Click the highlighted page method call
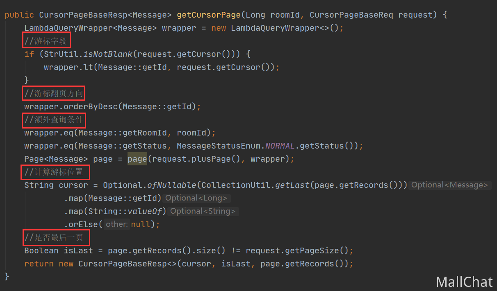Viewport: 497px width, 291px height. click(137, 159)
